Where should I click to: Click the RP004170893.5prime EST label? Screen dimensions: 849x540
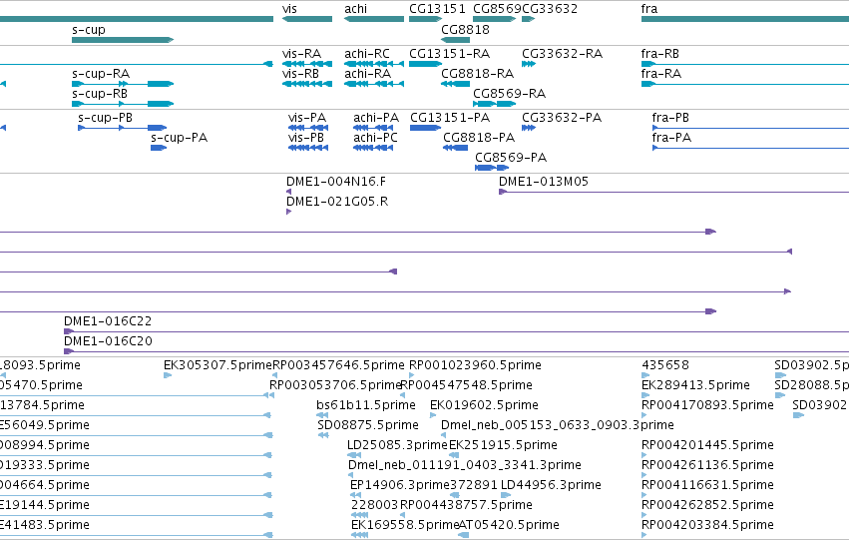click(707, 405)
